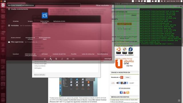The height and width of the screenshot is (103, 183).
Task: Click the cloud indicator in top panel
Action: tap(153, 1)
